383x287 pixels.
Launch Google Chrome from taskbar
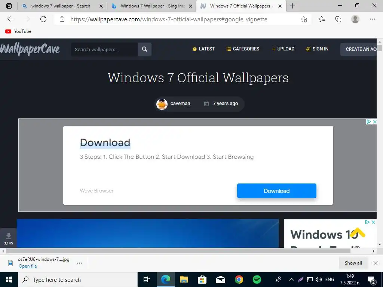239,280
